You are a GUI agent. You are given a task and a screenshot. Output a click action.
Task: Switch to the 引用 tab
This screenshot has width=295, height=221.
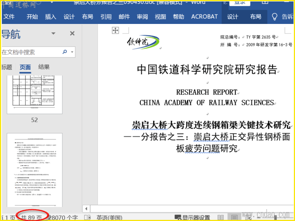(x=106, y=17)
